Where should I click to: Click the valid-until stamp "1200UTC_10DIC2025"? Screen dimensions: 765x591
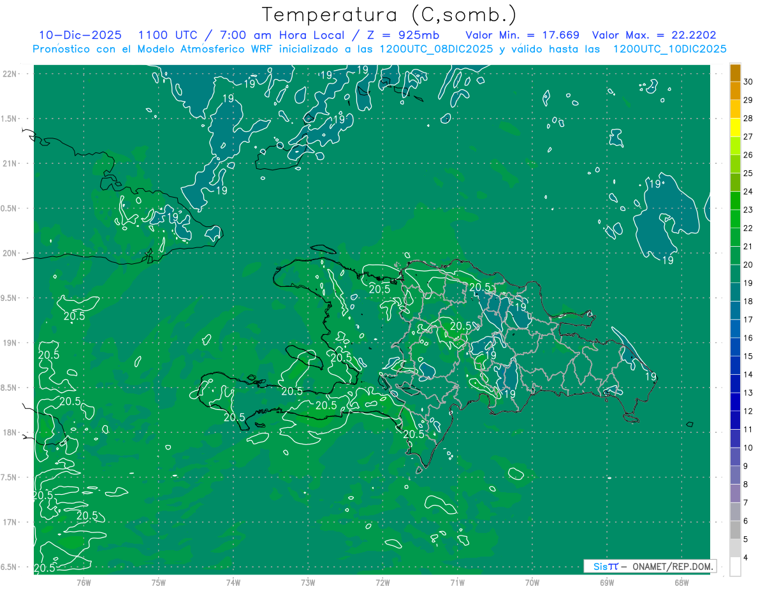click(x=669, y=49)
